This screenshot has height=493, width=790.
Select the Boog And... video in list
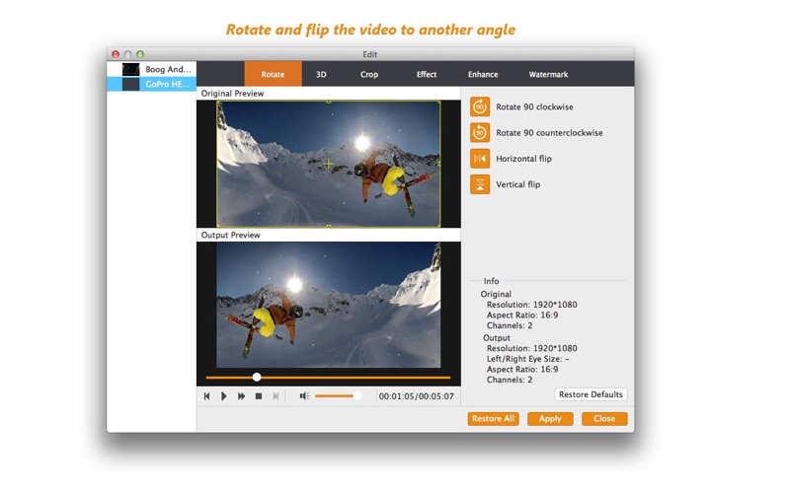click(x=152, y=69)
